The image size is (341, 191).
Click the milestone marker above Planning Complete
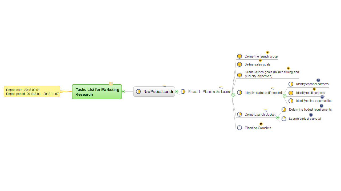(x=261, y=124)
